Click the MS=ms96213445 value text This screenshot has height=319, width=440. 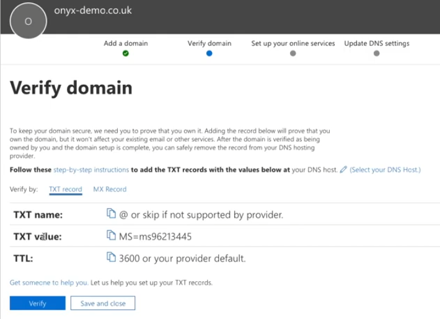tap(155, 237)
